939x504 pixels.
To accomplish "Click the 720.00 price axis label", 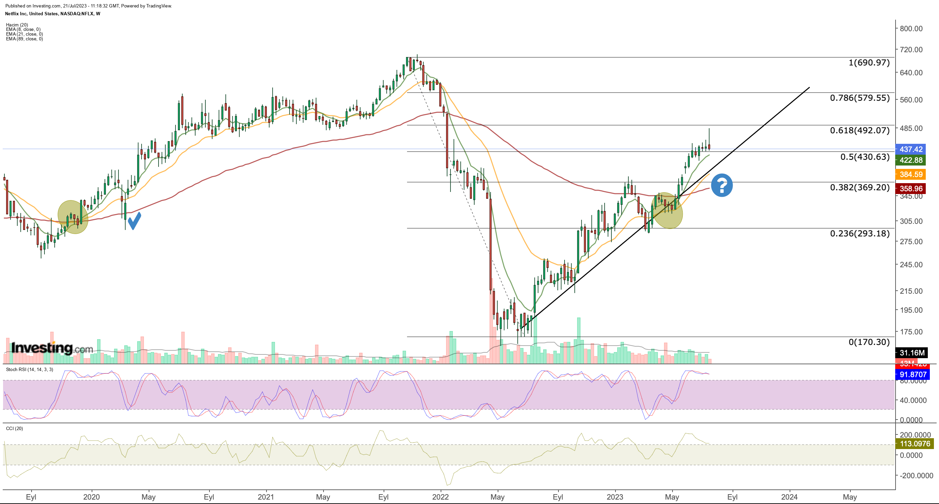I will coord(911,50).
